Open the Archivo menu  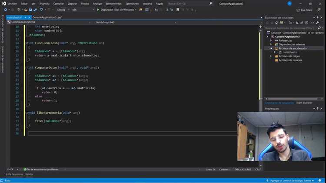(13, 3)
